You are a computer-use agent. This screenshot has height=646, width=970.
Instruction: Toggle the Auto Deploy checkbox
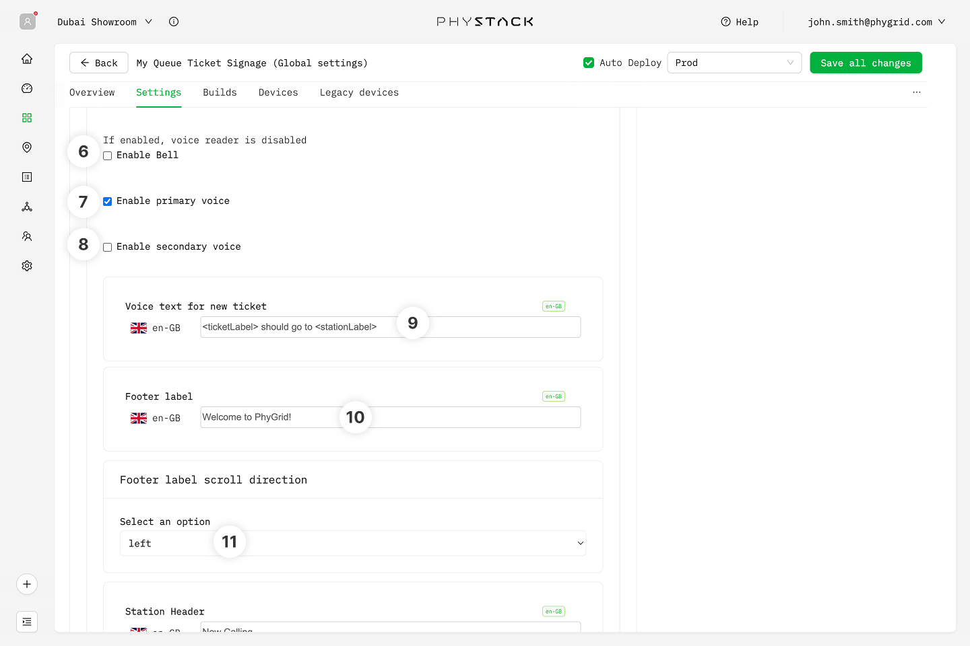[589, 63]
